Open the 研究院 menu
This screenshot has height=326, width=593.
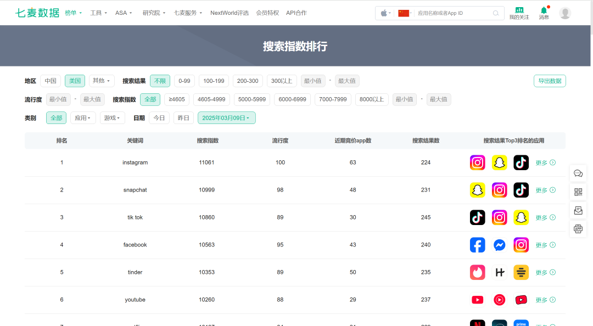tap(154, 13)
